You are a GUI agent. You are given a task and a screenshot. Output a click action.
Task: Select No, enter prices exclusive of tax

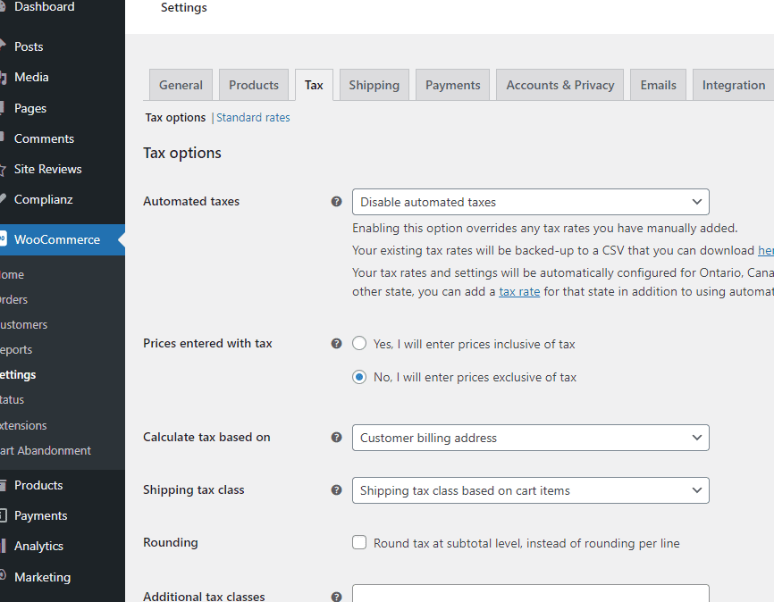point(359,377)
